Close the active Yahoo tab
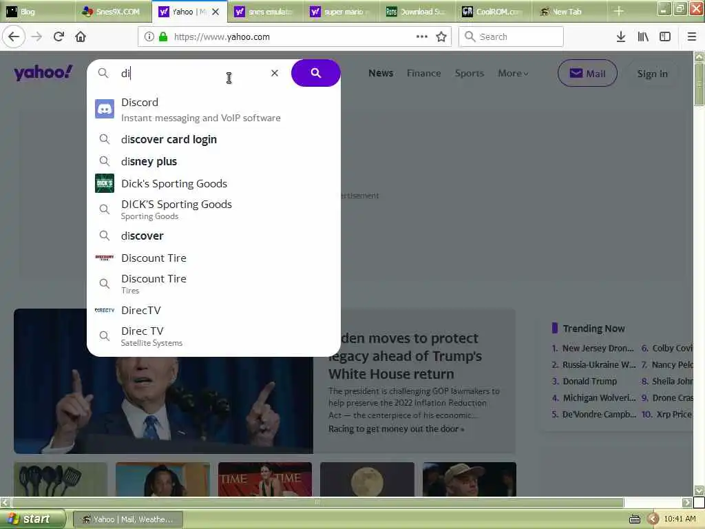This screenshot has width=705, height=529. (x=215, y=12)
